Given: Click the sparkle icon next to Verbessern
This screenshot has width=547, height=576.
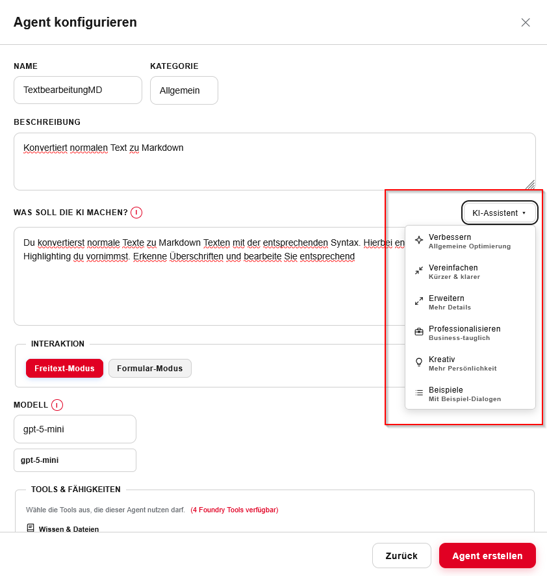Looking at the screenshot, I should pyautogui.click(x=419, y=240).
